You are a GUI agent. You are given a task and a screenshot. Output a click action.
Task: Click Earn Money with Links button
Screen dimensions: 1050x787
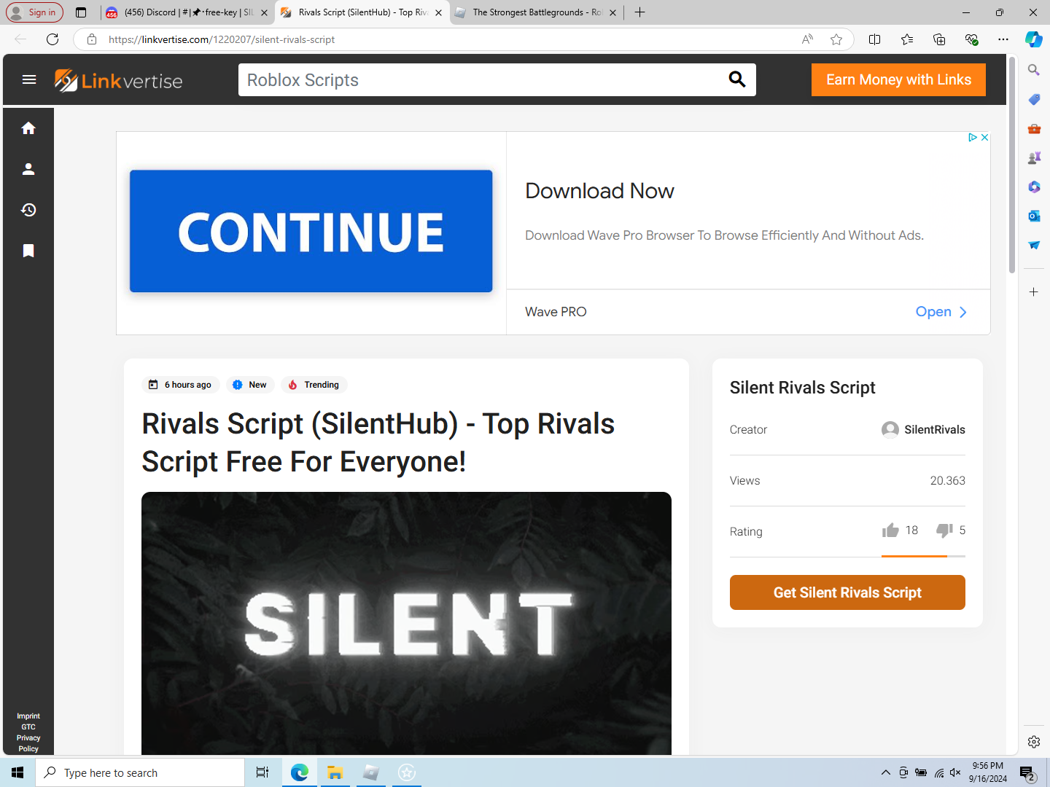(898, 79)
